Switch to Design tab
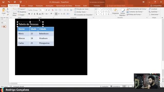 click(30, 6)
